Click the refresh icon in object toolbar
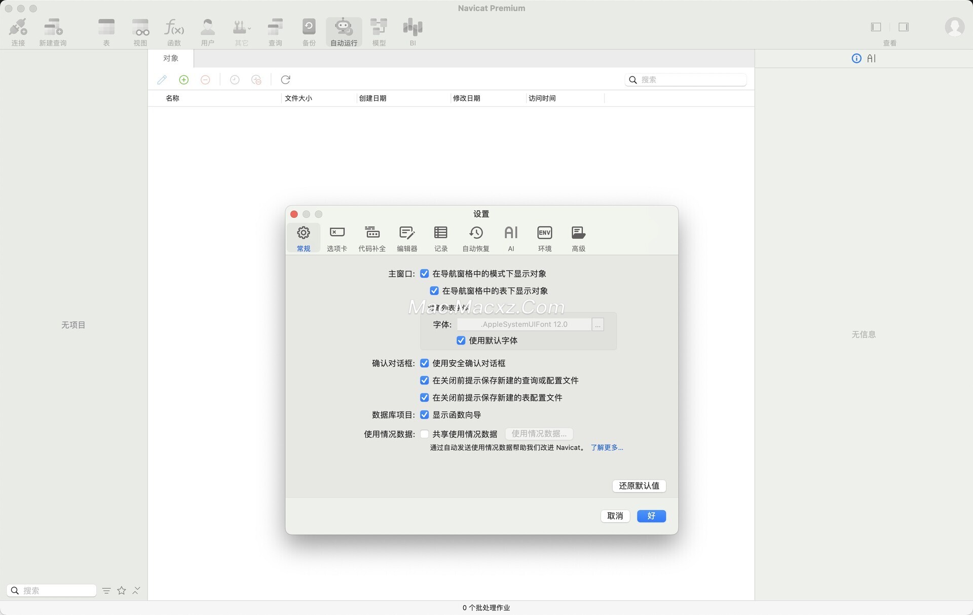973x615 pixels. click(286, 80)
